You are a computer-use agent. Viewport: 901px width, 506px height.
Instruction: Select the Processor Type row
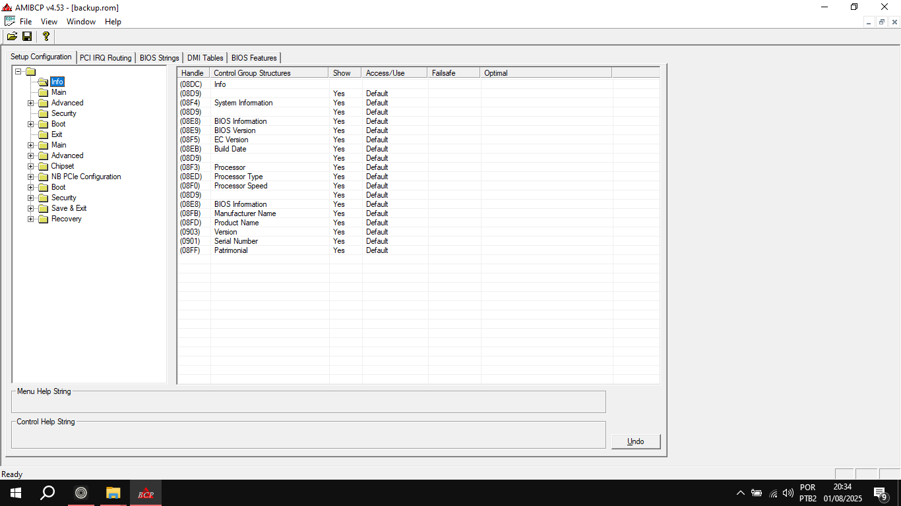pyautogui.click(x=418, y=177)
